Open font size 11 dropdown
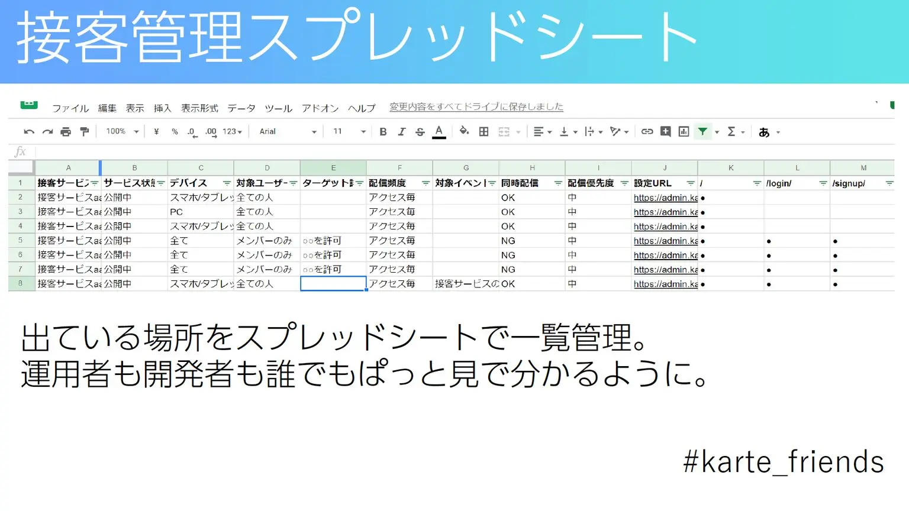This screenshot has width=909, height=511. [x=349, y=131]
